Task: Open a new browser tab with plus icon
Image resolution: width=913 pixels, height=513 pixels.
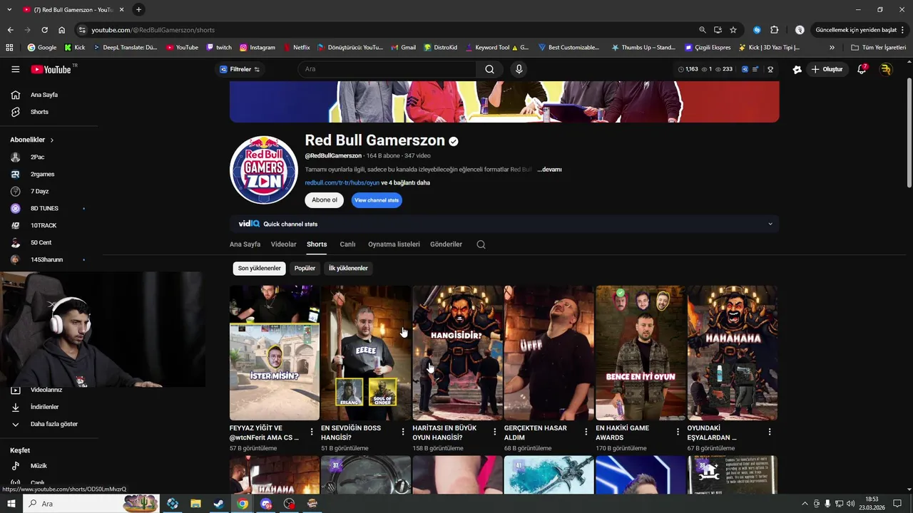Action: pos(138,9)
